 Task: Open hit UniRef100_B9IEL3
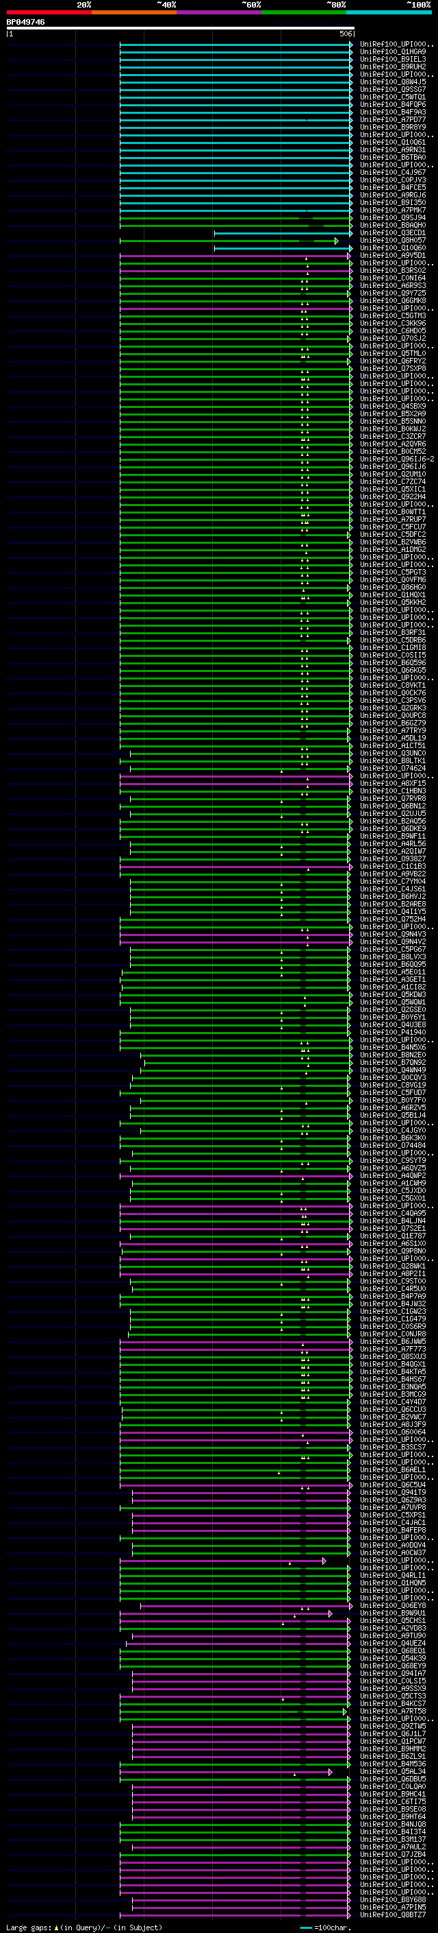pyautogui.click(x=393, y=59)
